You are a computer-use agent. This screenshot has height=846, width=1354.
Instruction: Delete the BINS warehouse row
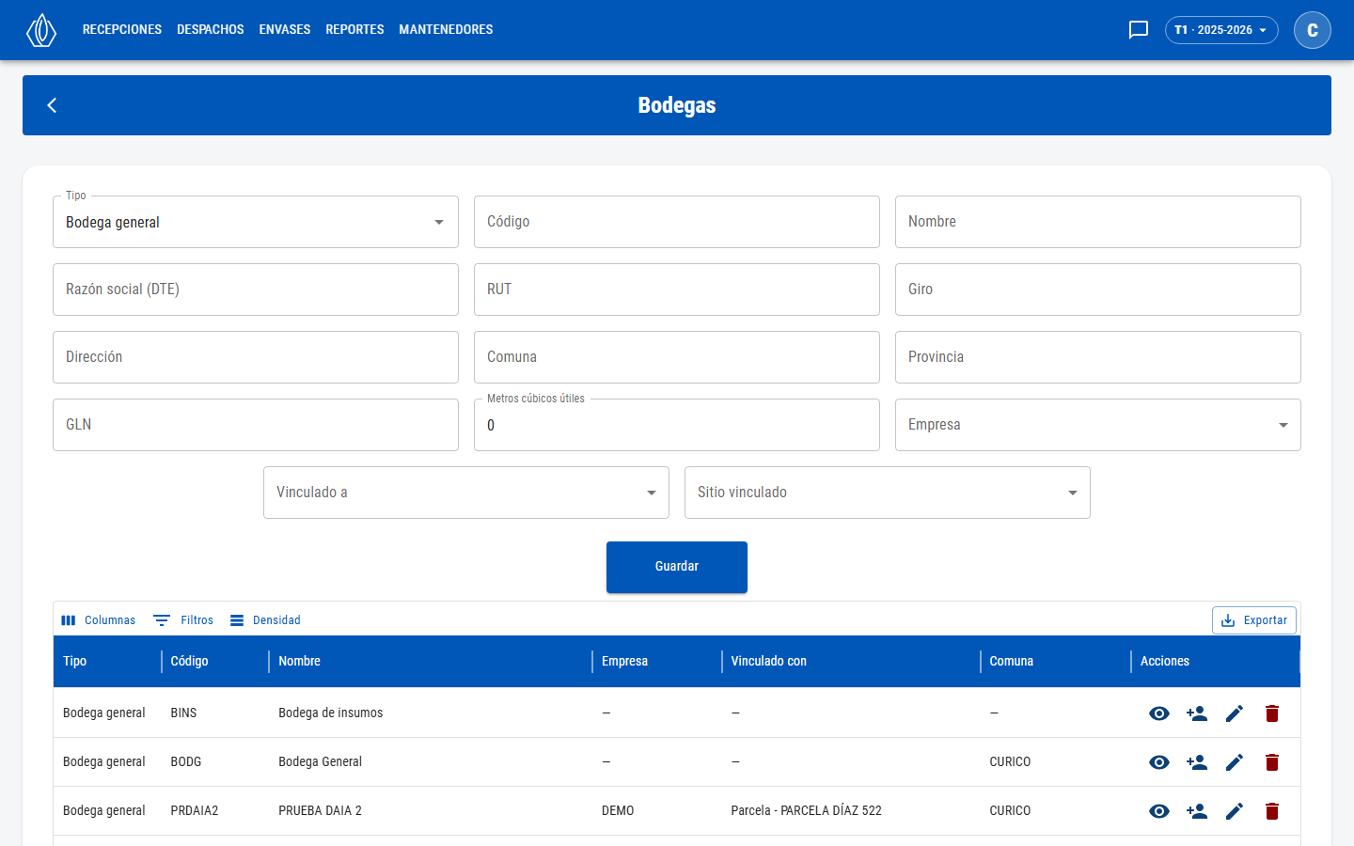pos(1272,713)
